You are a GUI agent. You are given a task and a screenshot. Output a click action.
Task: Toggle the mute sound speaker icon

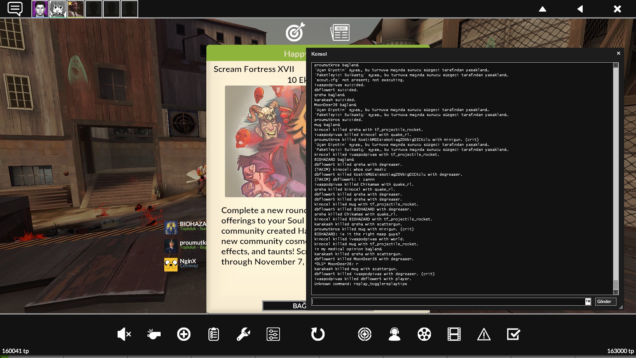pos(124,334)
